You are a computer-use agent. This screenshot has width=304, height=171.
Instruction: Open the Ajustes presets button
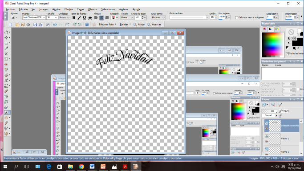coord(14,18)
